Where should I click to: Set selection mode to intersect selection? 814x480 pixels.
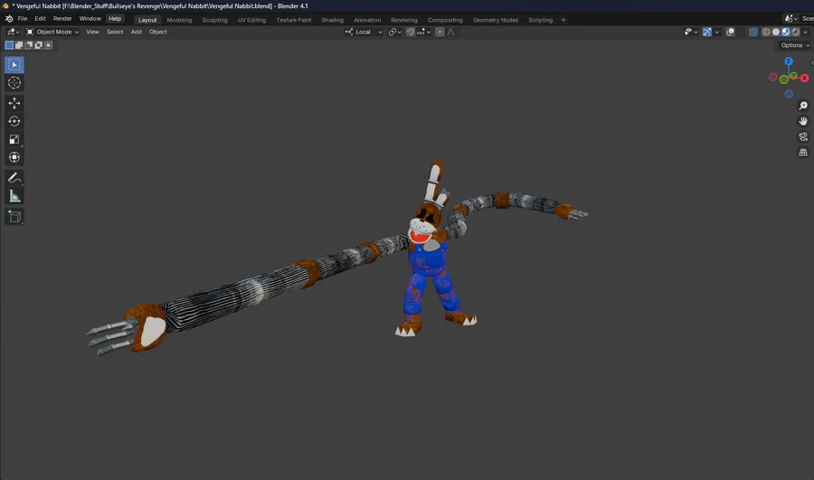click(x=48, y=45)
